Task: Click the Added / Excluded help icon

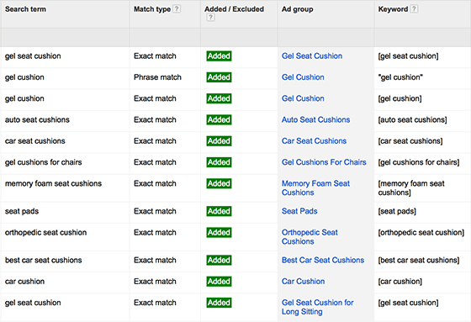Action: [x=210, y=18]
